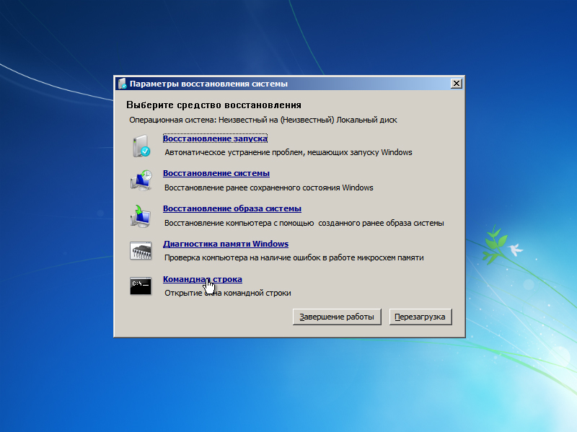Viewport: 577px width, 432px height.
Task: Click the black command prompt icon
Action: point(141,286)
